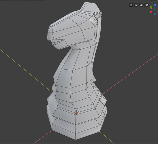Toggle perspective/orthographic view grid icon
The image size is (158, 144).
click(x=131, y=5)
